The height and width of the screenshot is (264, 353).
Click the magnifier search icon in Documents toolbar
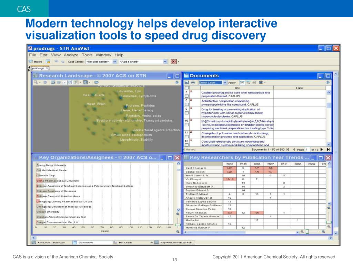click(x=248, y=82)
